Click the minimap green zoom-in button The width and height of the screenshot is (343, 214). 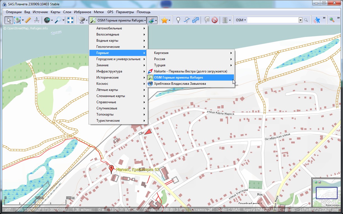(x=316, y=182)
